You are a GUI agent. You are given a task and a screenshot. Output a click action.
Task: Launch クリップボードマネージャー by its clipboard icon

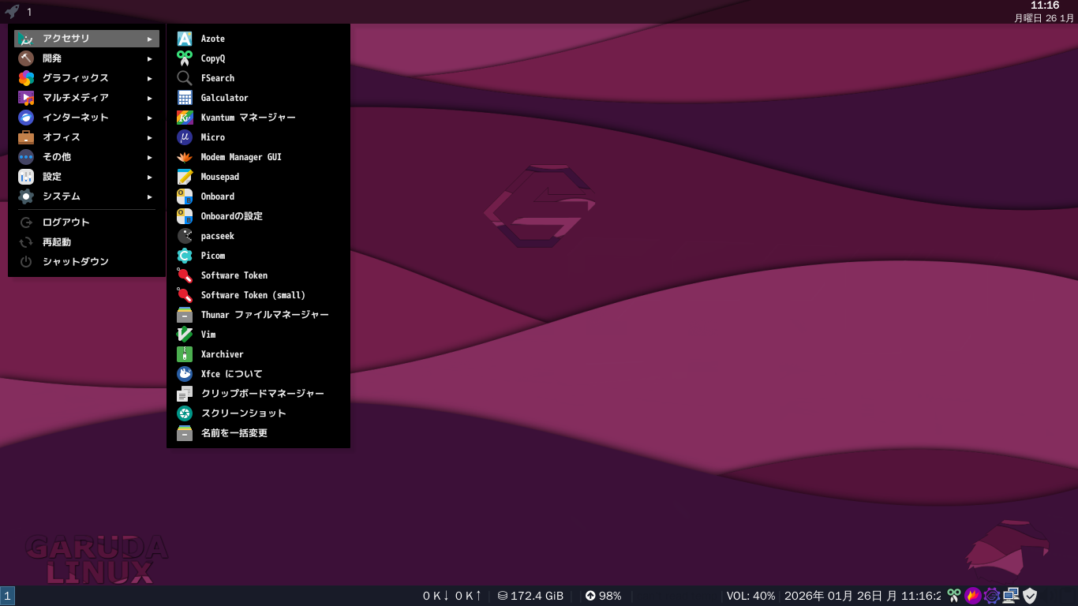(185, 394)
